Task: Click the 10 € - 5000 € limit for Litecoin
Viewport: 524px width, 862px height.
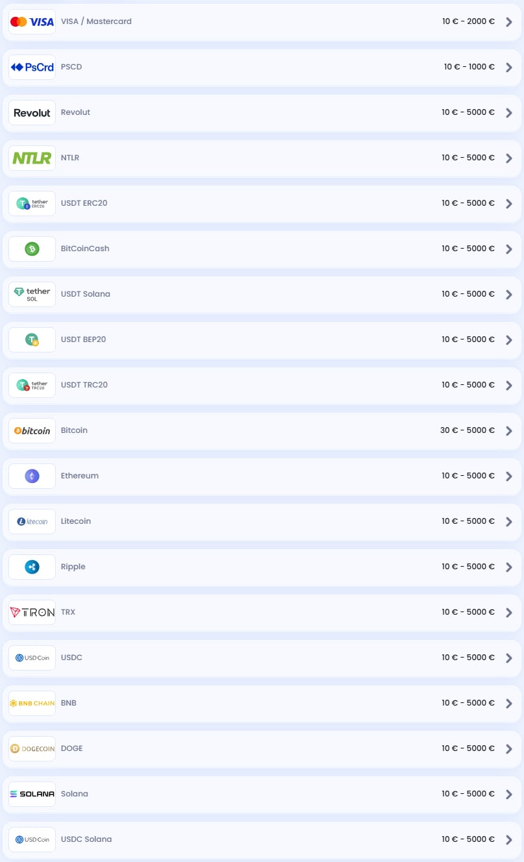Action: pos(468,521)
